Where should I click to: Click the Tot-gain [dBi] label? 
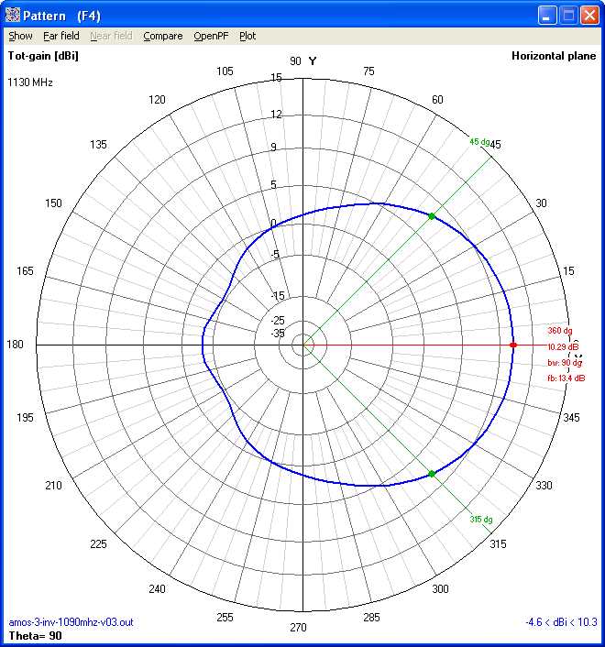pyautogui.click(x=42, y=56)
